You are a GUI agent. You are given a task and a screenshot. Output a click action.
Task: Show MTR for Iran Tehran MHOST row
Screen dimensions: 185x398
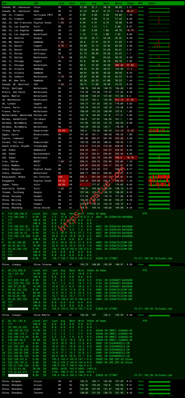click(141, 161)
